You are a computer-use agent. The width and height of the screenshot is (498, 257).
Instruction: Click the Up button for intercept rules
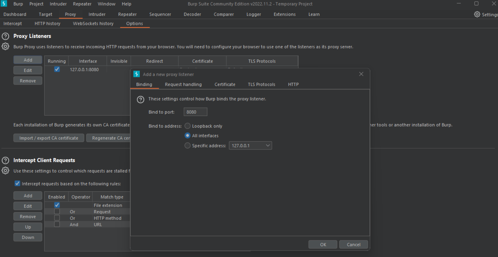[28, 227]
